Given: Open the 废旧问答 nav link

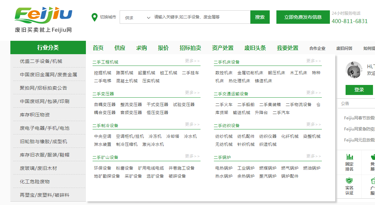Looking at the screenshot, I should click(344, 48).
